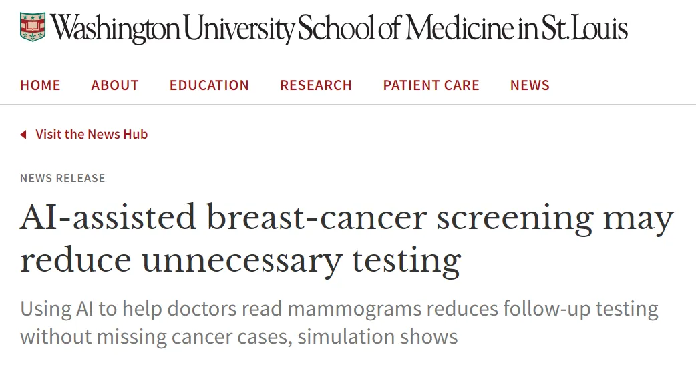Click the phrase 'simulation shows' in the subheading
696x371 pixels.
tap(378, 337)
